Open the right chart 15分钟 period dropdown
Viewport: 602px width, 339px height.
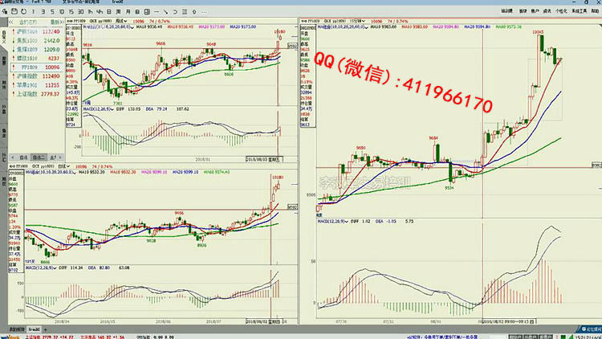[357, 21]
